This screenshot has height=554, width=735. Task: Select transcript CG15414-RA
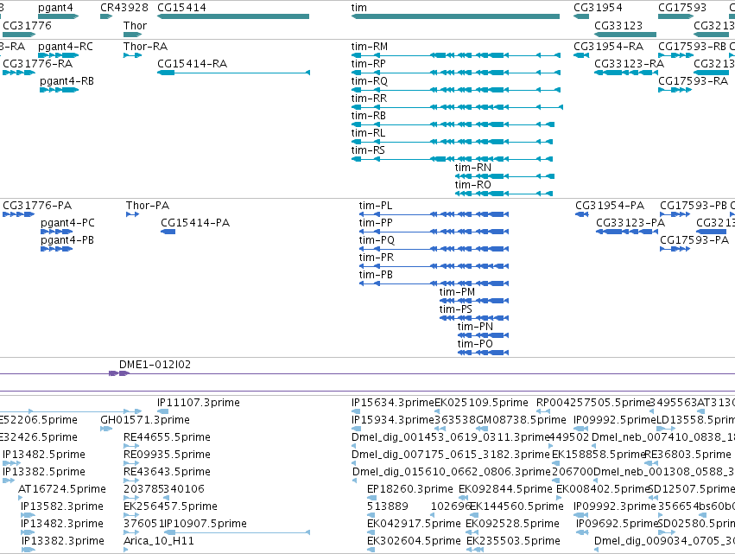coord(233,73)
